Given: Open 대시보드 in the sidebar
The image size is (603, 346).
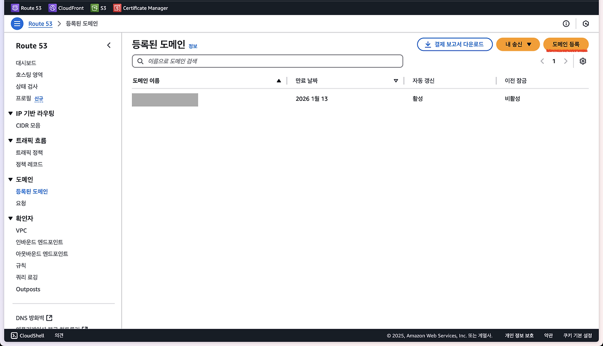Looking at the screenshot, I should coord(26,63).
